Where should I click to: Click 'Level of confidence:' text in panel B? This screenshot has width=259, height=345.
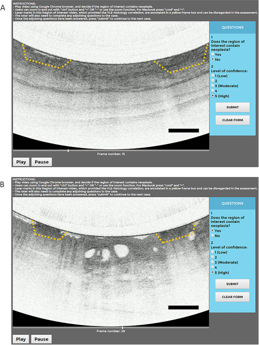[229, 247]
